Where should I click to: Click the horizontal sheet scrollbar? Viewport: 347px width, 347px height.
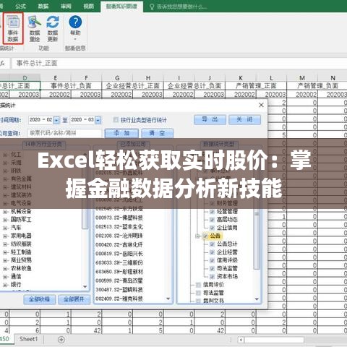274,340
